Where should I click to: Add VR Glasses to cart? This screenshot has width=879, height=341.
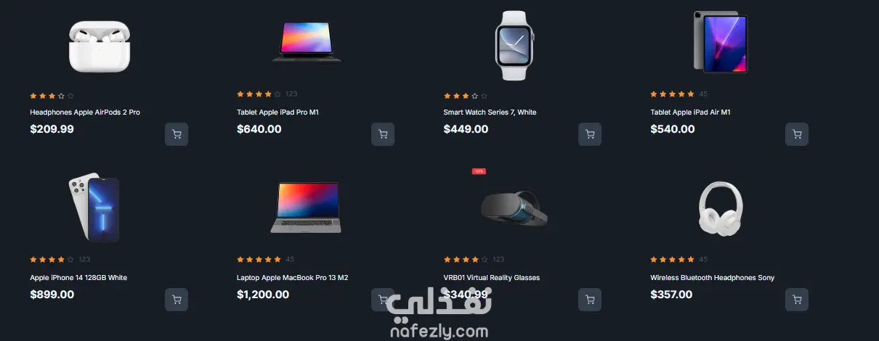590,300
